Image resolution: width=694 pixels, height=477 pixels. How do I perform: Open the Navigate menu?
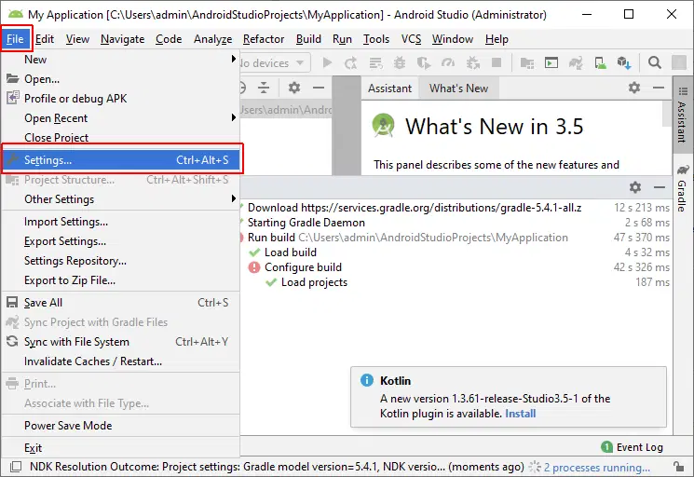(123, 39)
